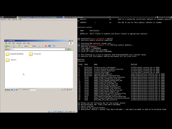Click the Up one level folder icon
Viewport: 172px width, 129px height.
click(19, 46)
